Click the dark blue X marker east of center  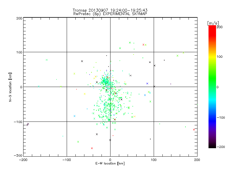[147, 84]
